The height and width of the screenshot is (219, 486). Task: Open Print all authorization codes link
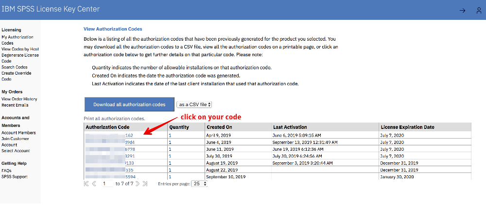[x=114, y=118]
